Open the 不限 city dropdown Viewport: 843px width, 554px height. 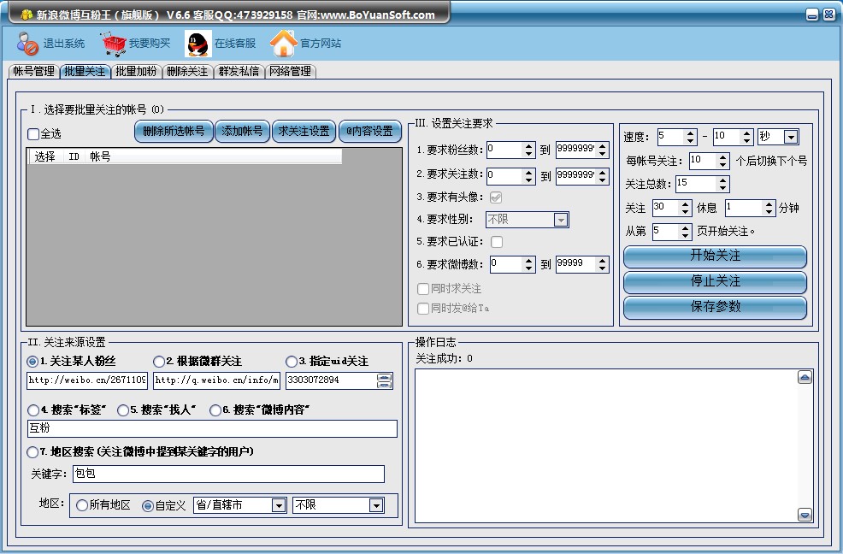click(376, 505)
